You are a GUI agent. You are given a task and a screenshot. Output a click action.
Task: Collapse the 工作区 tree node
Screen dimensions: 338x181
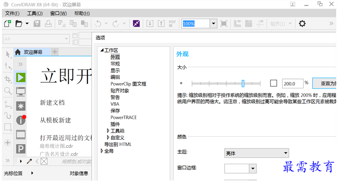click(102, 50)
